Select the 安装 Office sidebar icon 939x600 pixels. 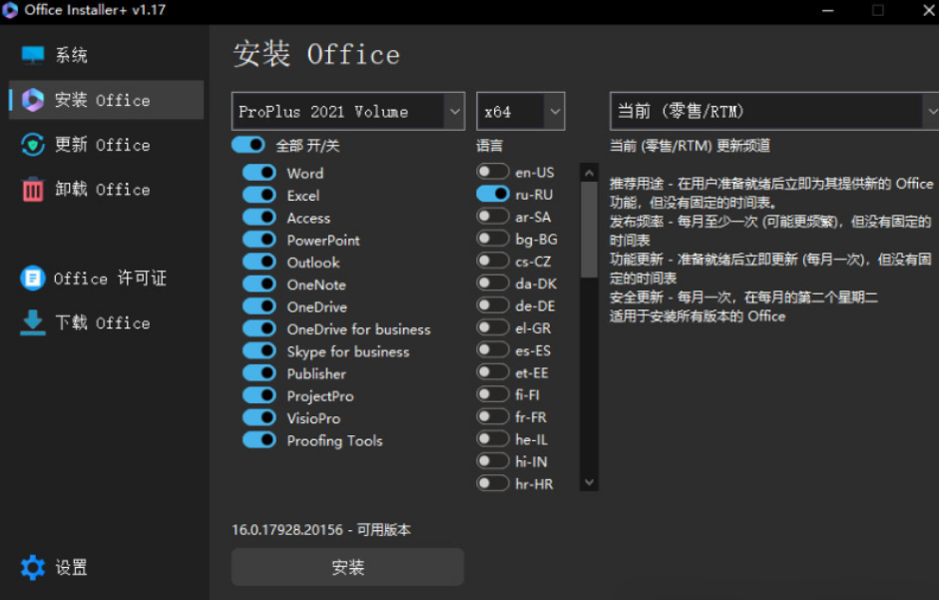click(31, 100)
